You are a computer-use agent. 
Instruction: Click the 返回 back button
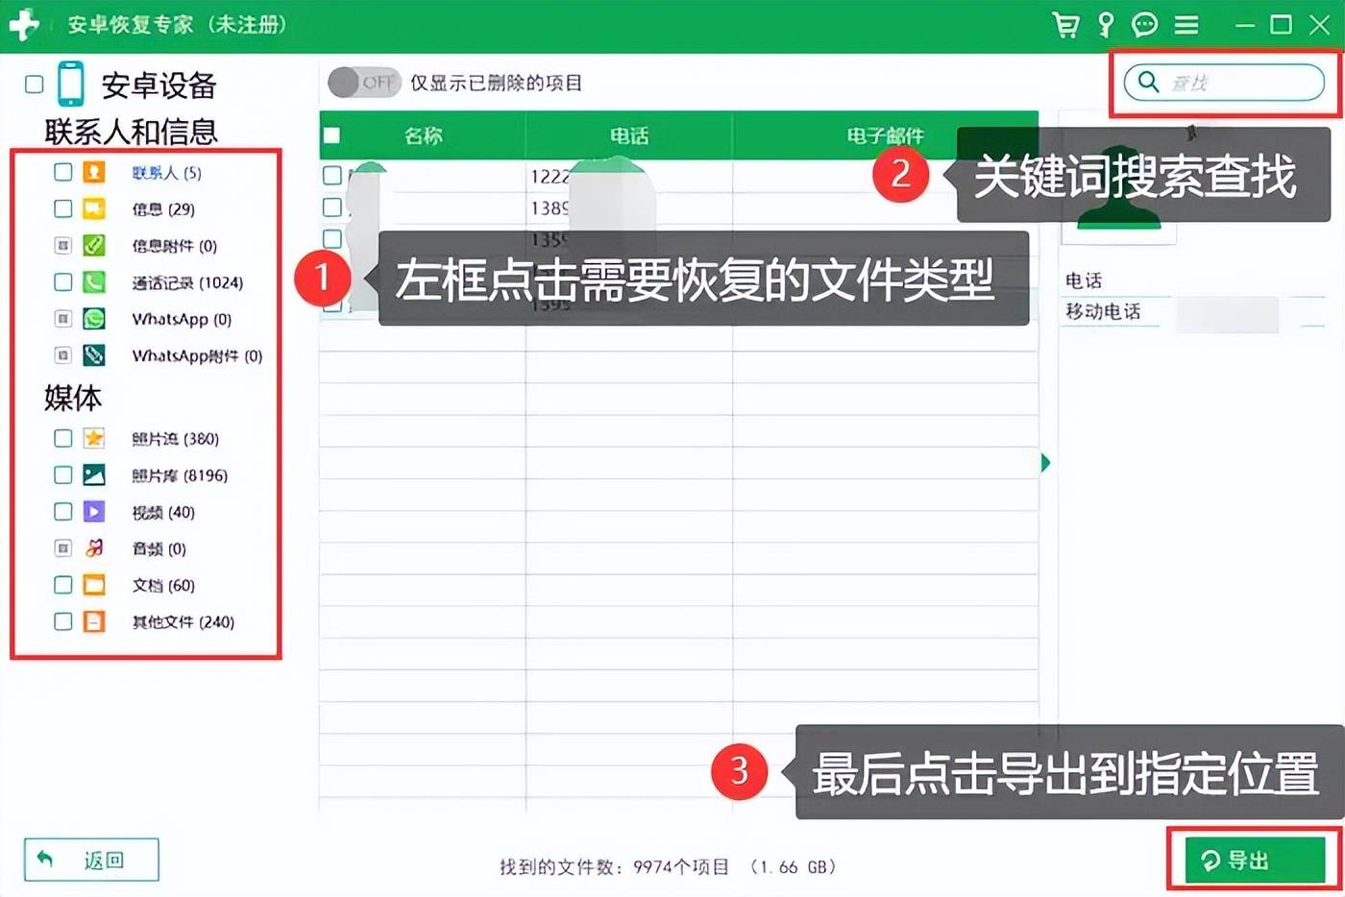coord(91,860)
